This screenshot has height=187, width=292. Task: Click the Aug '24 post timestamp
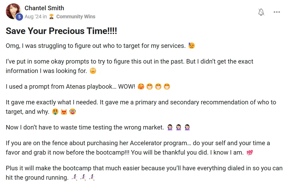[33, 16]
